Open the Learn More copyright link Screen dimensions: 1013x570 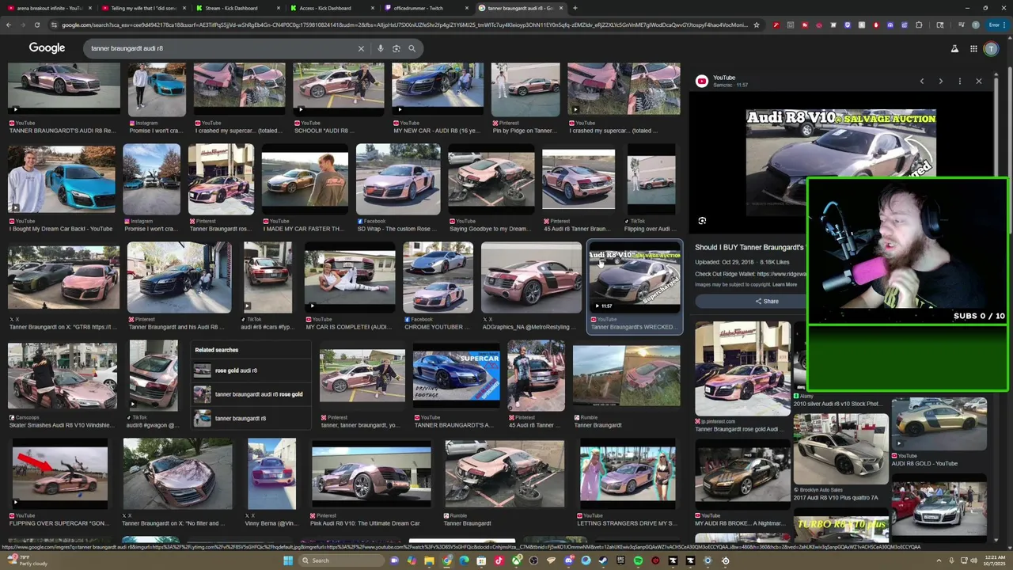click(784, 284)
